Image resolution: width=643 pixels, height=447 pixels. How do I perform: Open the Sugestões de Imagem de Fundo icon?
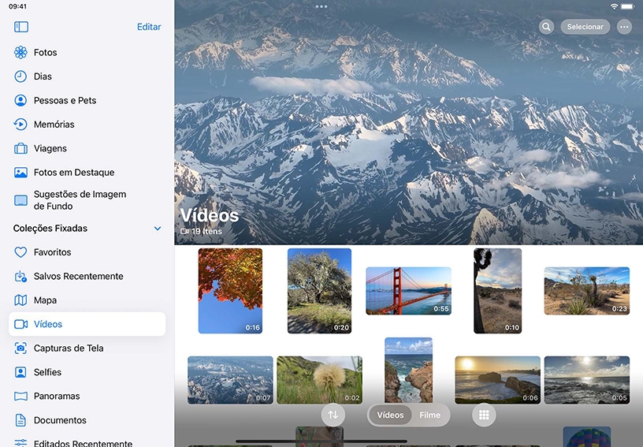pos(20,200)
